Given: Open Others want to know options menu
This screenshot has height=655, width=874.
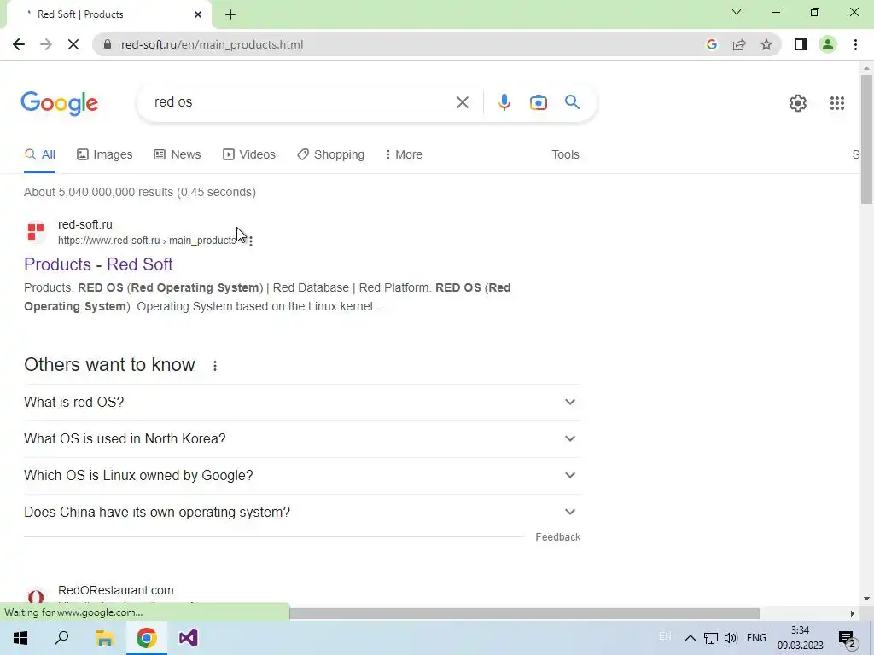Looking at the screenshot, I should tap(215, 366).
